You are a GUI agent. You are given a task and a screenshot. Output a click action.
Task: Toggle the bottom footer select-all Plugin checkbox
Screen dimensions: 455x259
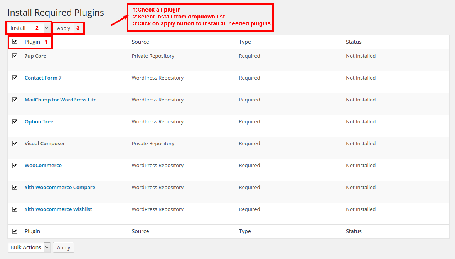[x=15, y=231]
